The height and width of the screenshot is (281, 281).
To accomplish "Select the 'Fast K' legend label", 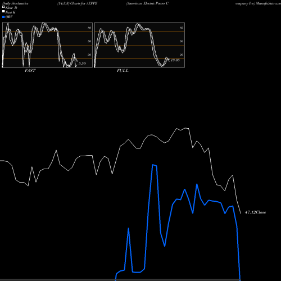I will point(11,12).
